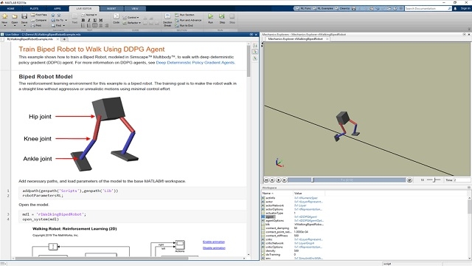The width and height of the screenshot is (472, 266).
Task: Insert a Code block
Action: [117, 18]
